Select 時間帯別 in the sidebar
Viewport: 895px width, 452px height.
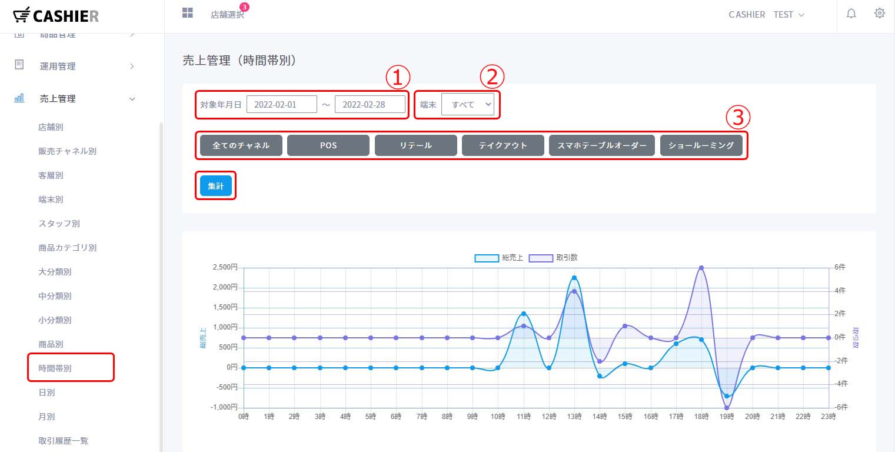coord(55,368)
